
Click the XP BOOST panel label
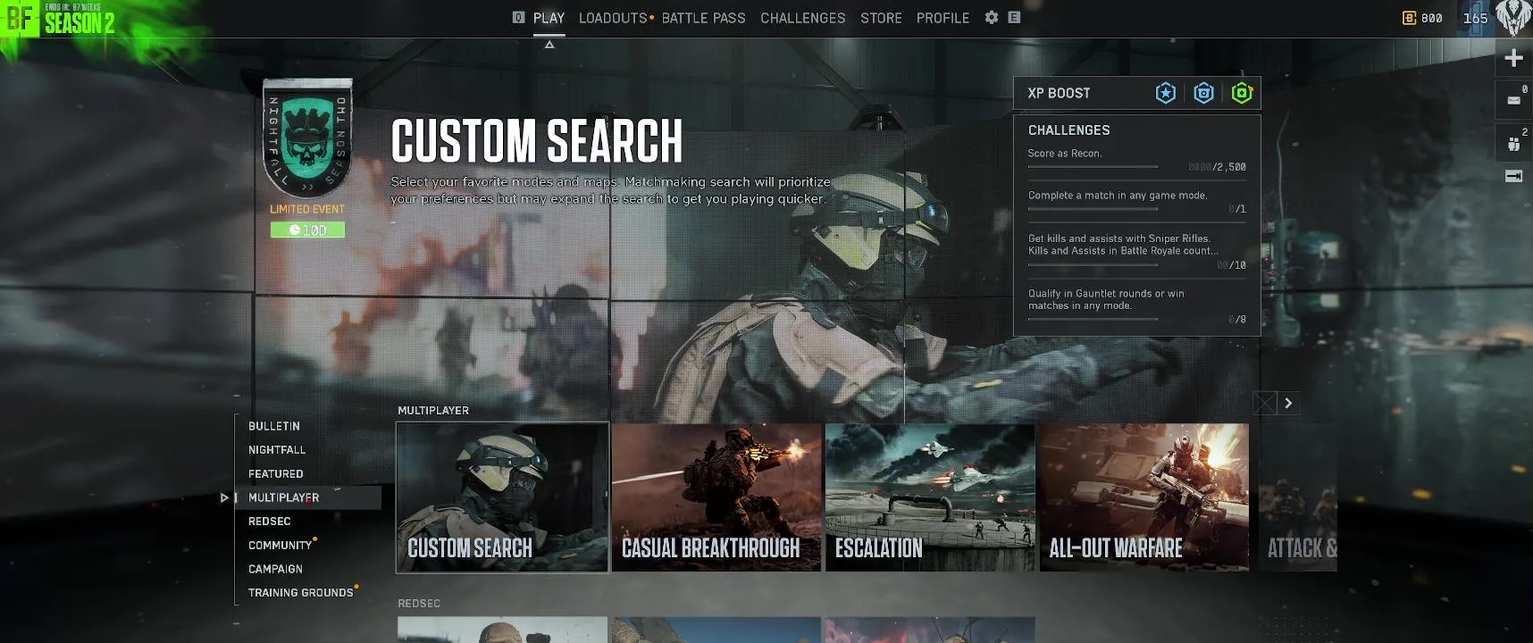click(1059, 93)
